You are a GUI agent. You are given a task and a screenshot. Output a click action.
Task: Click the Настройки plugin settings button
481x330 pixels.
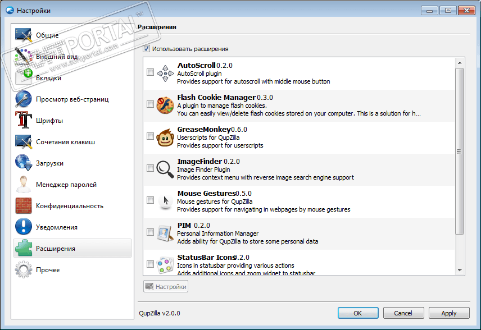click(x=166, y=286)
